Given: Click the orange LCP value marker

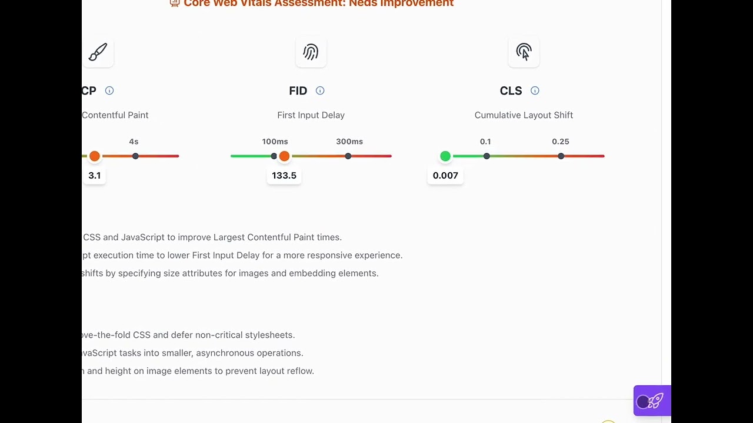Looking at the screenshot, I should click(95, 156).
